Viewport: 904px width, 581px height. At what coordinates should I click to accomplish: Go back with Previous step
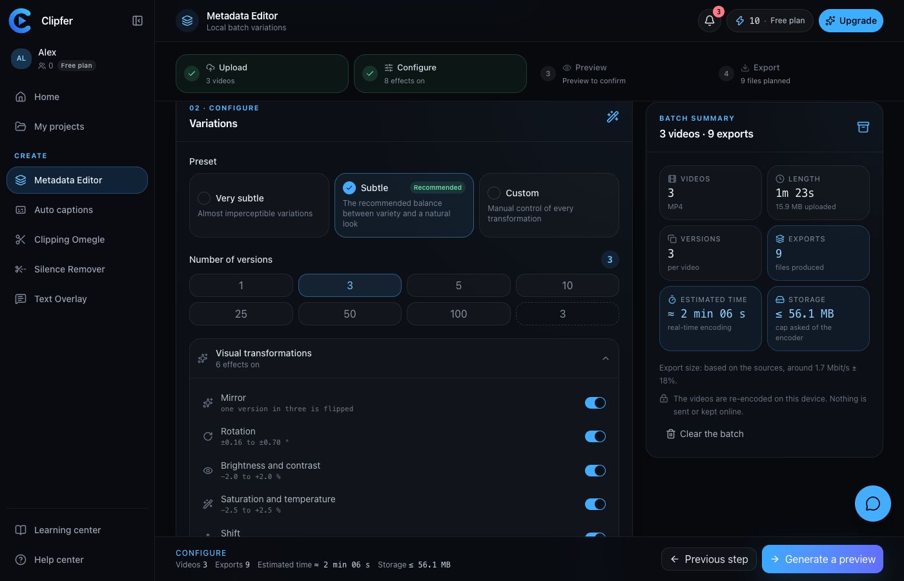(709, 559)
